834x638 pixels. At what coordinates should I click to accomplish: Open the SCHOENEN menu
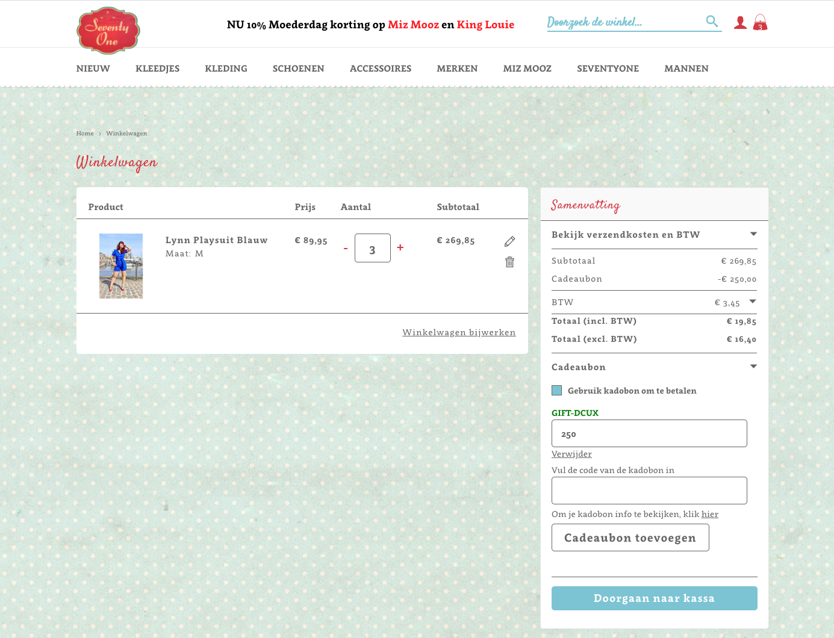[x=298, y=69]
